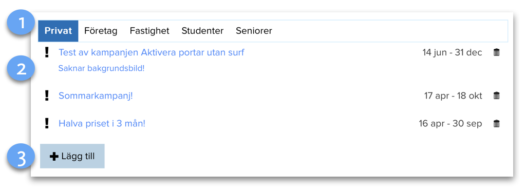Select the Privat tab
Image resolution: width=525 pixels, height=191 pixels.
(58, 31)
